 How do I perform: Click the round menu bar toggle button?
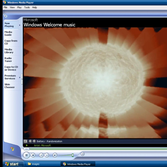5,16
